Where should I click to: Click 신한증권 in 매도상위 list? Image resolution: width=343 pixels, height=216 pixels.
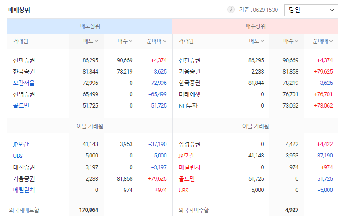pyautogui.click(x=24, y=60)
